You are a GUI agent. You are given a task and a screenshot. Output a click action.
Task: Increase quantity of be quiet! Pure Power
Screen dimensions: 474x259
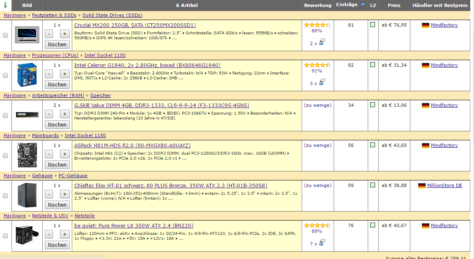pyautogui.click(x=65, y=234)
